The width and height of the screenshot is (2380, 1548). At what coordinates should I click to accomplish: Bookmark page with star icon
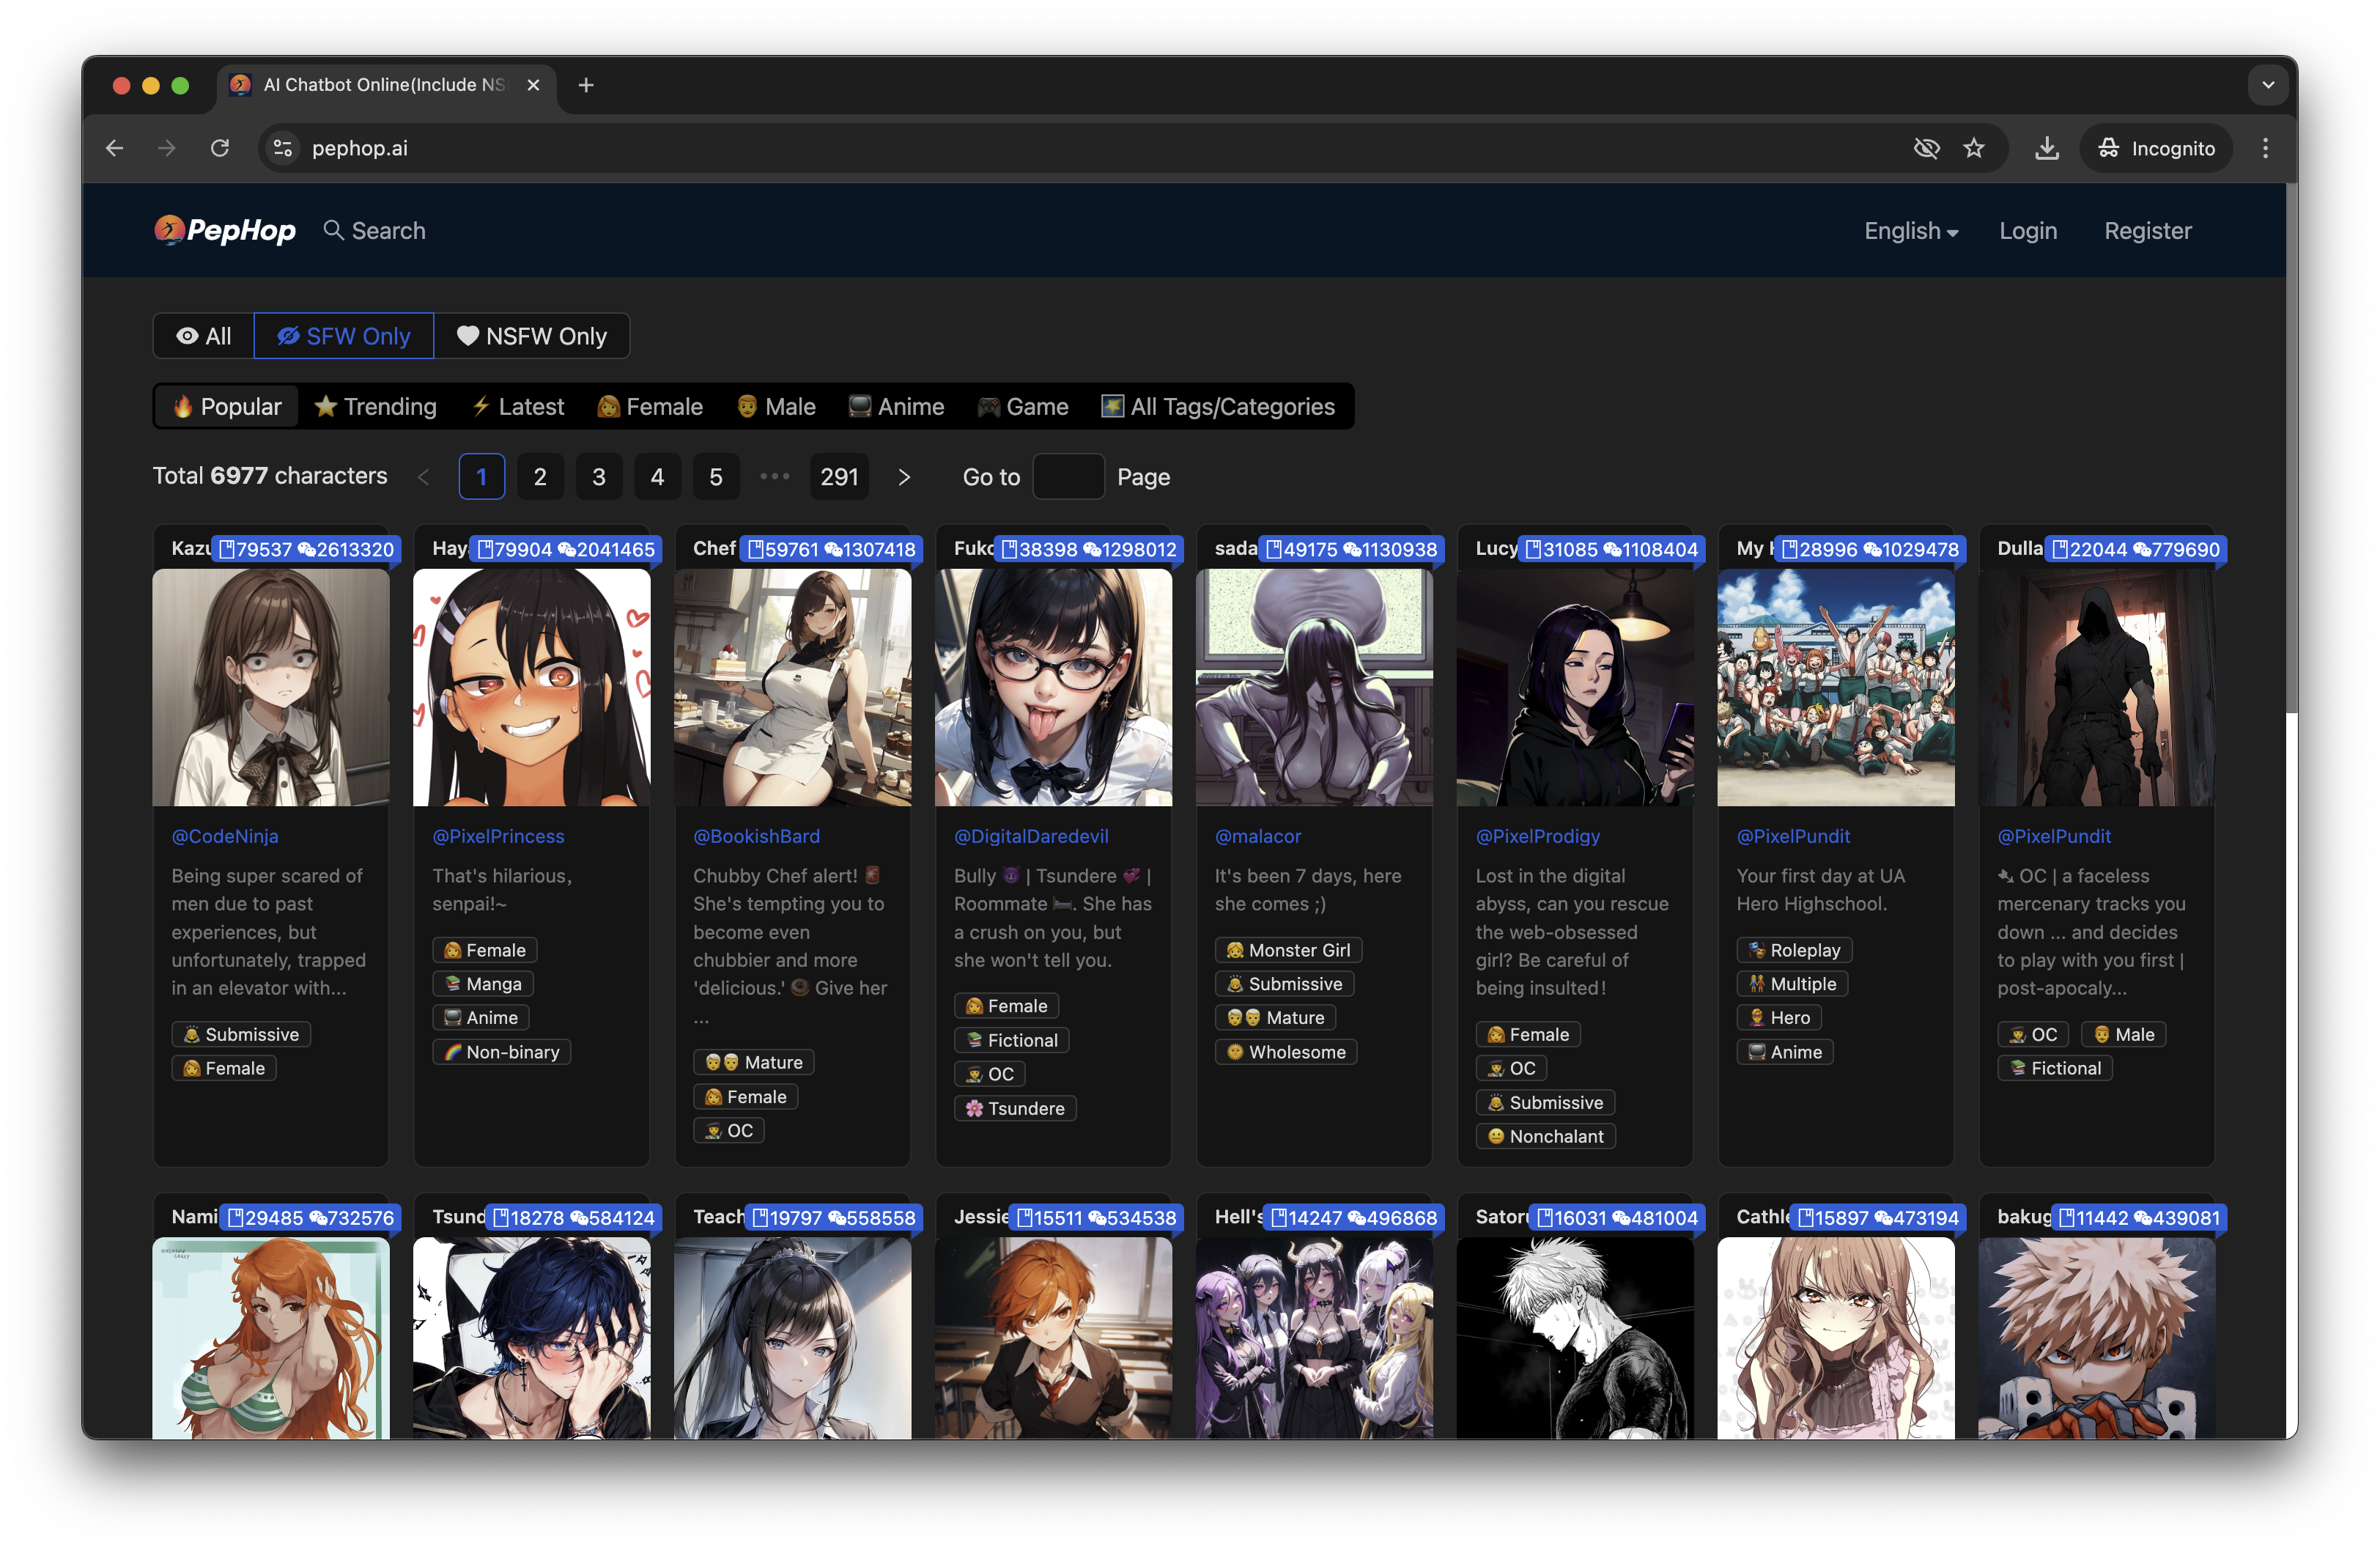click(x=1973, y=148)
